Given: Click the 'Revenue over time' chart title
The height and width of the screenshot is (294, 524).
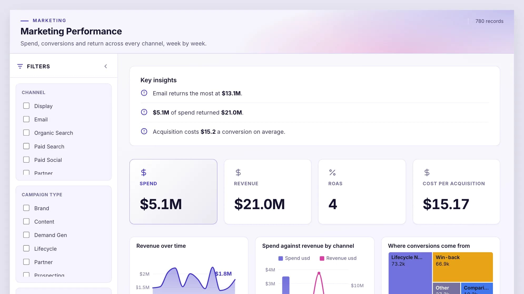Looking at the screenshot, I should point(161,246).
